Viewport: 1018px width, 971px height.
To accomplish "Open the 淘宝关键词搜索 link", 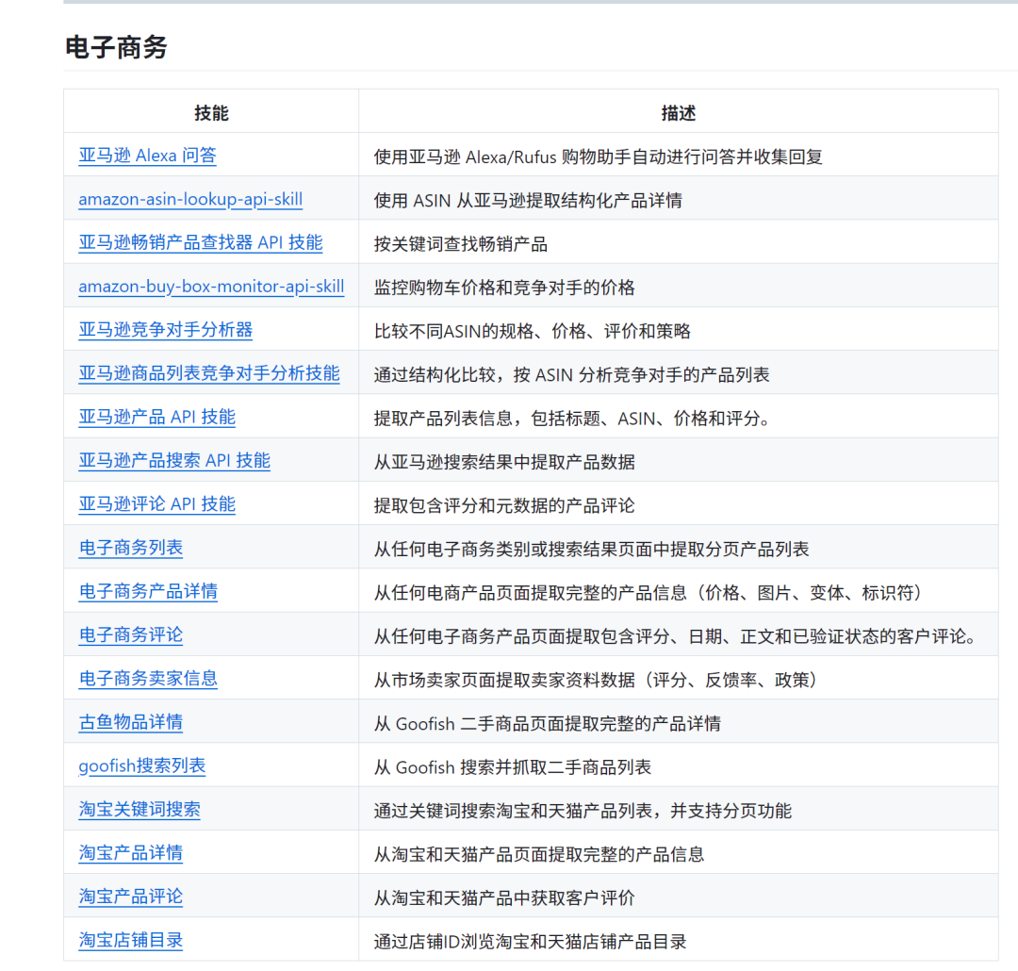I will point(140,809).
